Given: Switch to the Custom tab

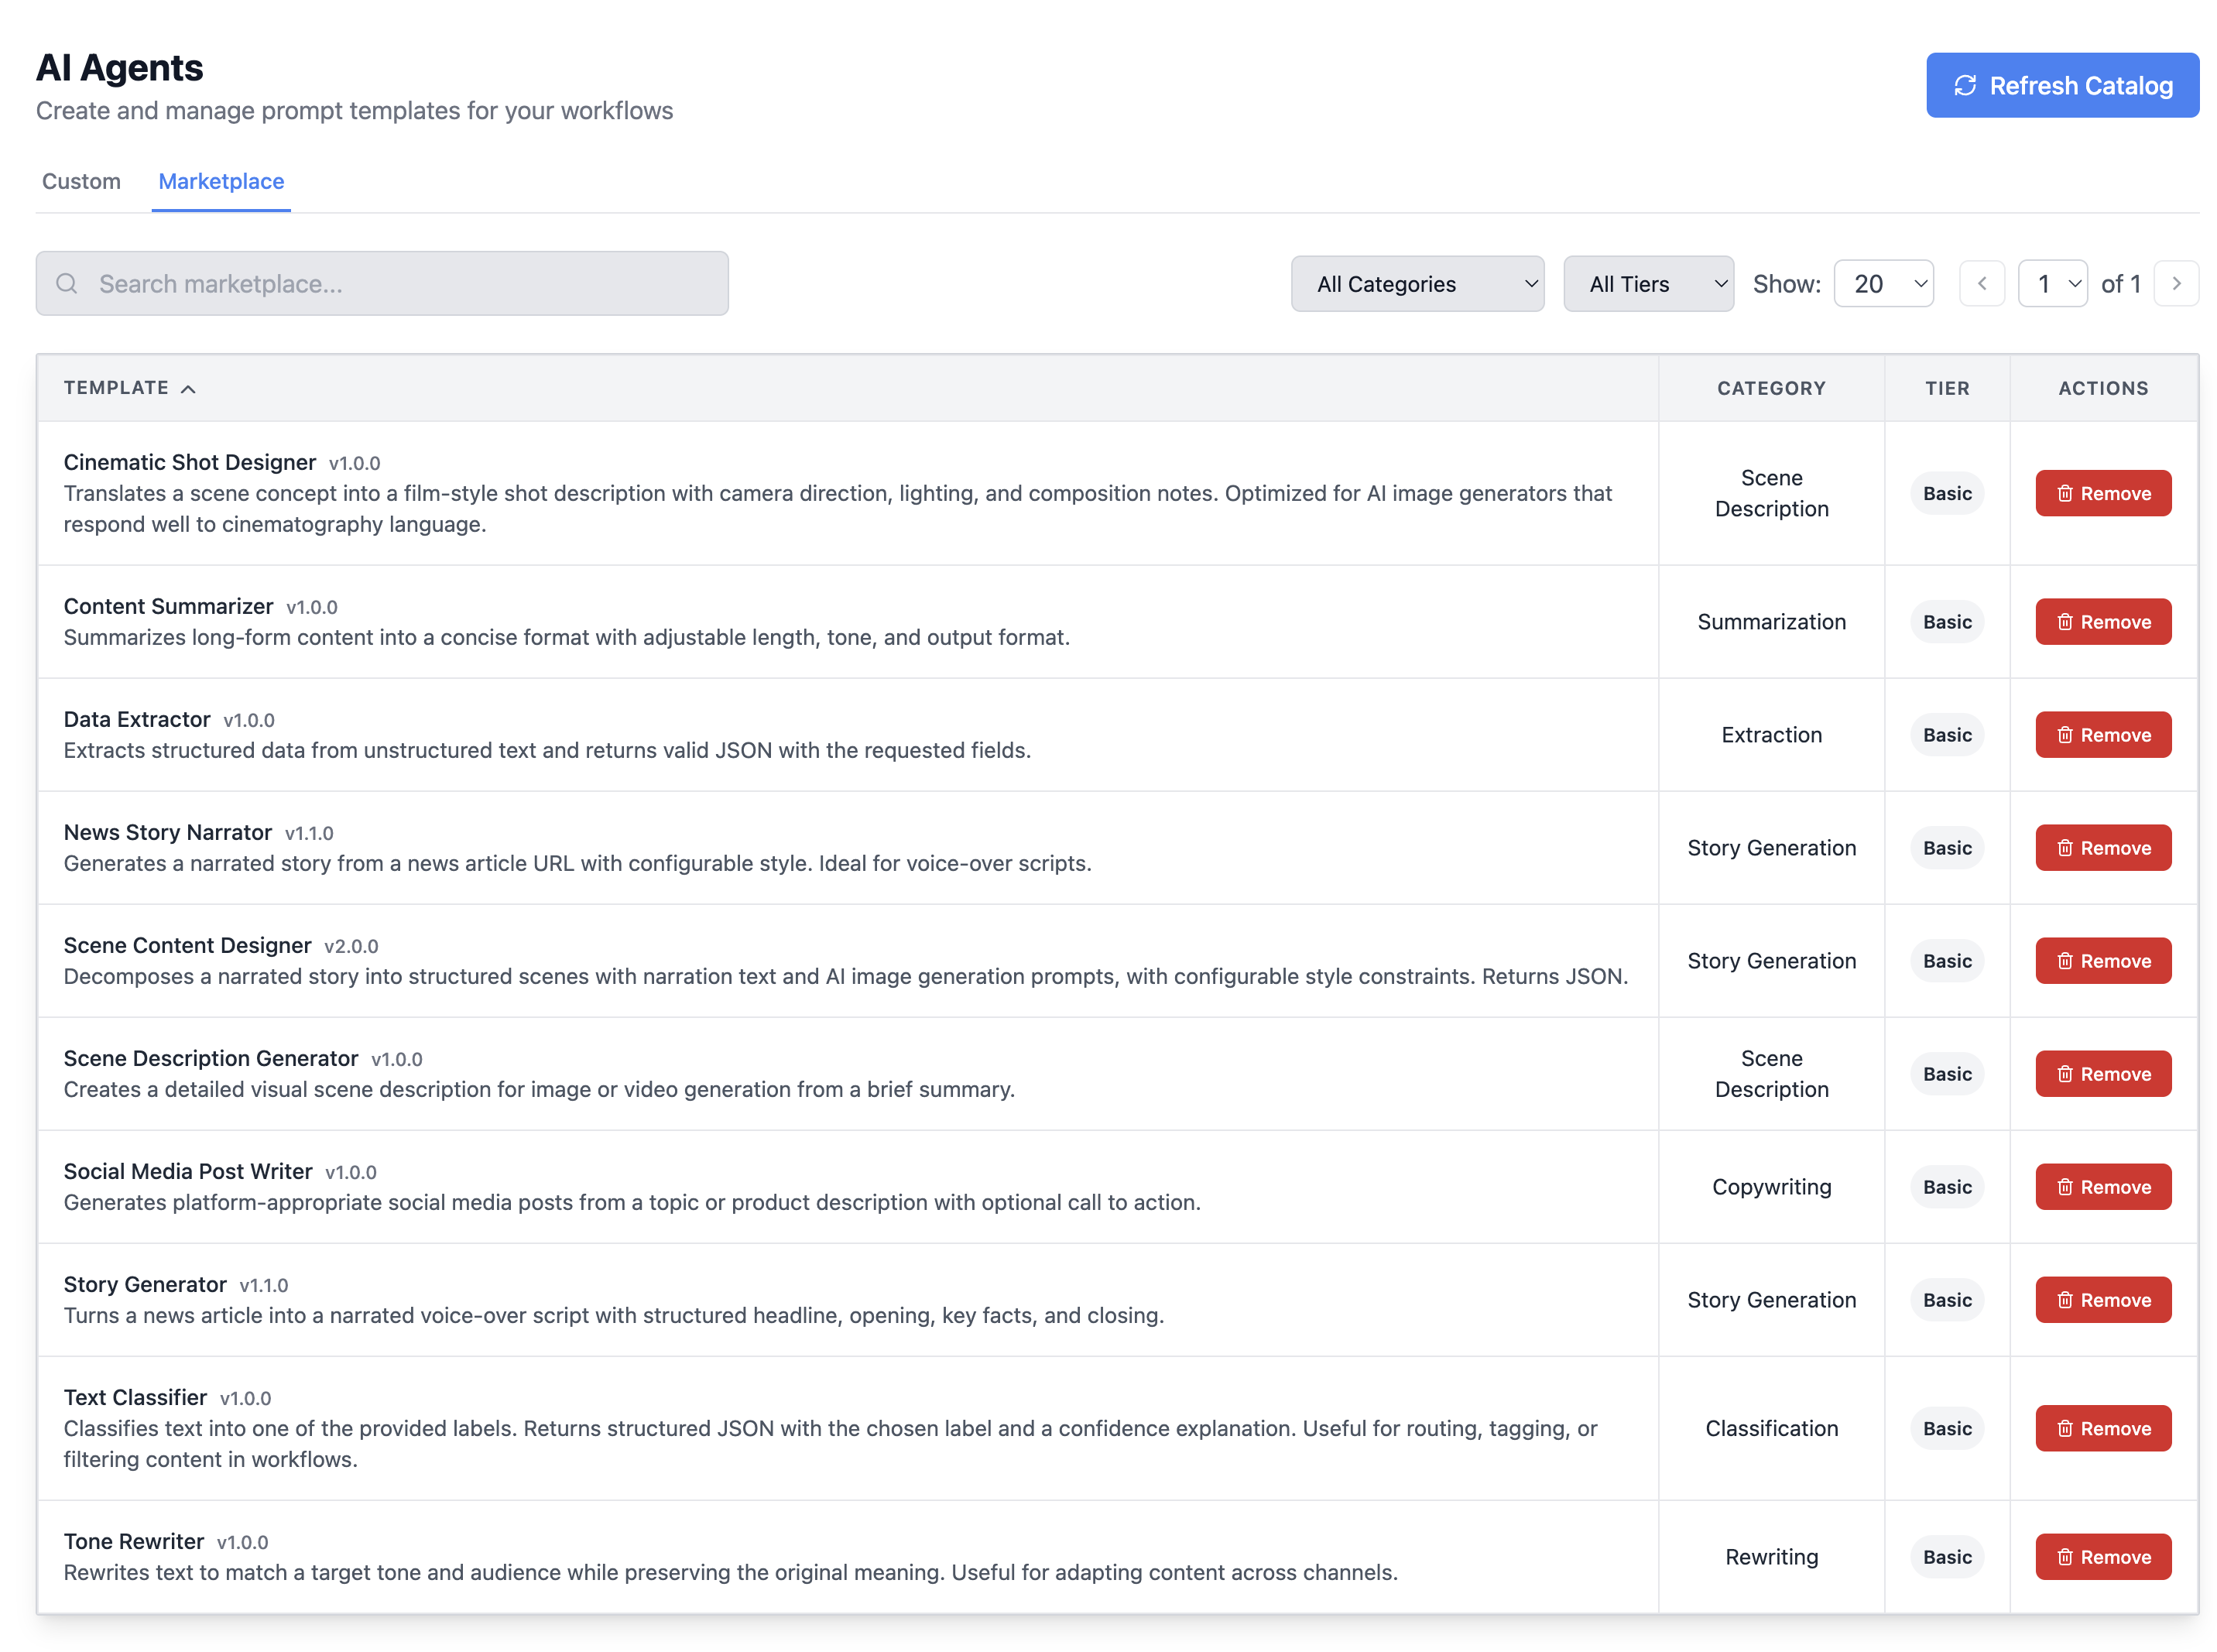Looking at the screenshot, I should (80, 181).
